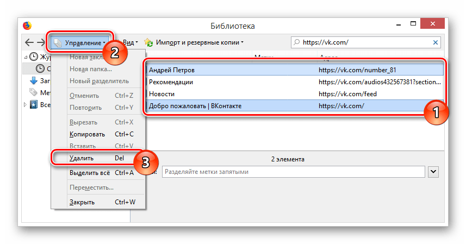This screenshot has width=466, height=244.
Task: Select the Андрей Петров history row
Action: click(x=295, y=70)
